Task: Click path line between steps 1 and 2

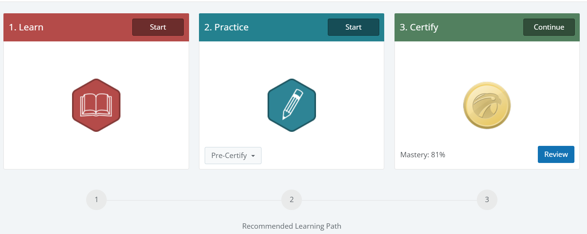Action: 194,200
